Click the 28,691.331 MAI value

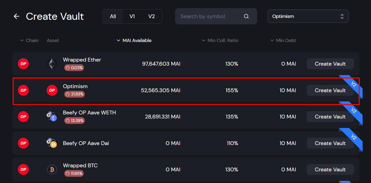(163, 117)
